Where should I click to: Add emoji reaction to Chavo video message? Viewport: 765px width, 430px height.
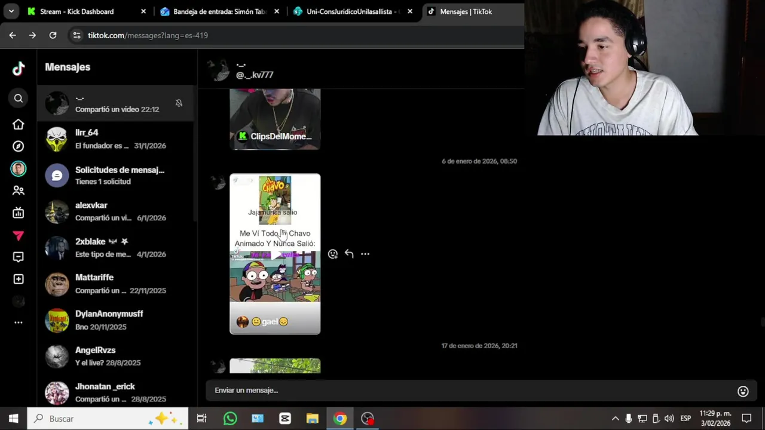click(333, 254)
